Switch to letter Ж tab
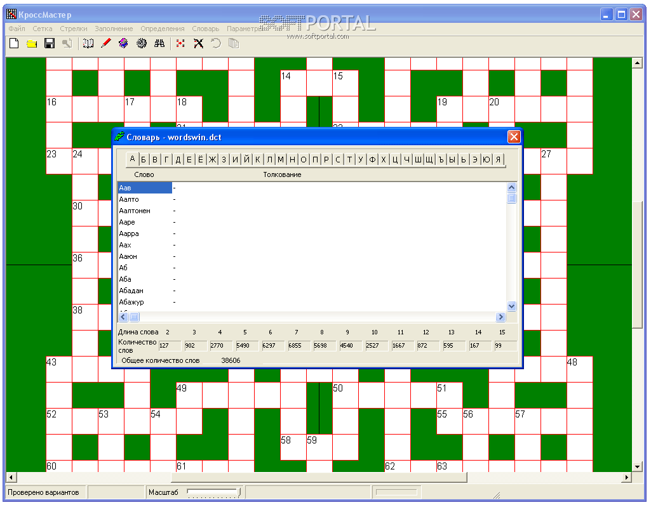The width and height of the screenshot is (651, 505). click(x=212, y=160)
